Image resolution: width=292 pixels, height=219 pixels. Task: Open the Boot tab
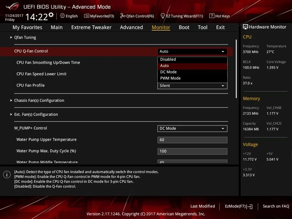(x=184, y=27)
